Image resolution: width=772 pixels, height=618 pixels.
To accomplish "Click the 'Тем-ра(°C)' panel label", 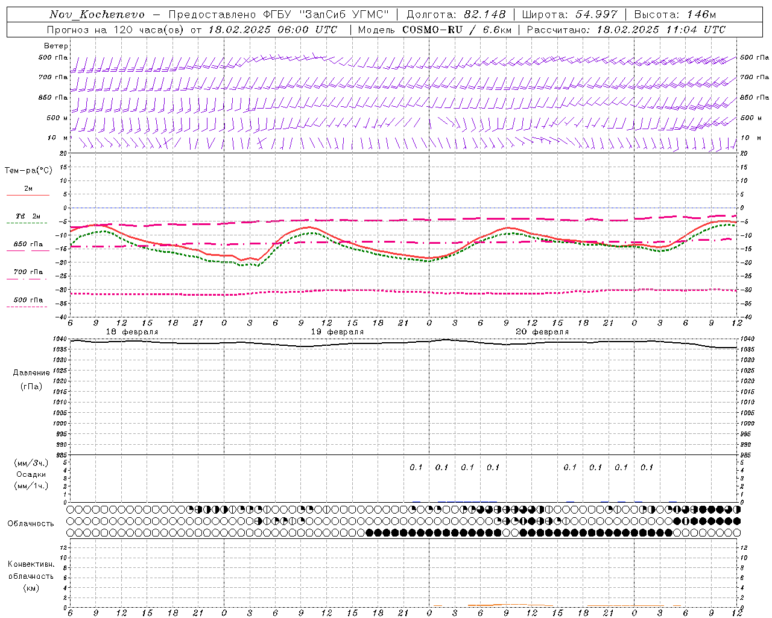I will [x=28, y=171].
